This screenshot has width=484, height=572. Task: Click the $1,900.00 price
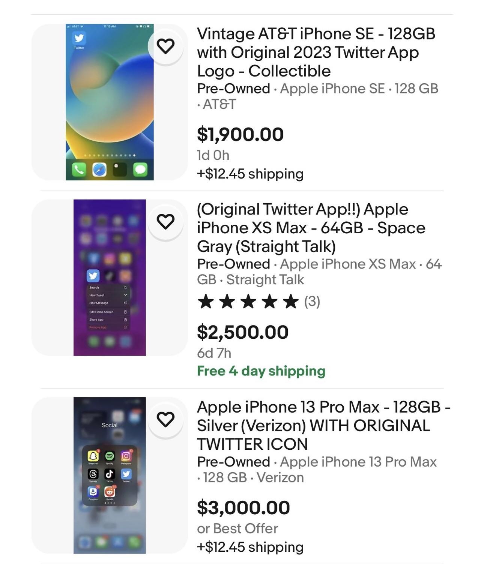coord(240,134)
